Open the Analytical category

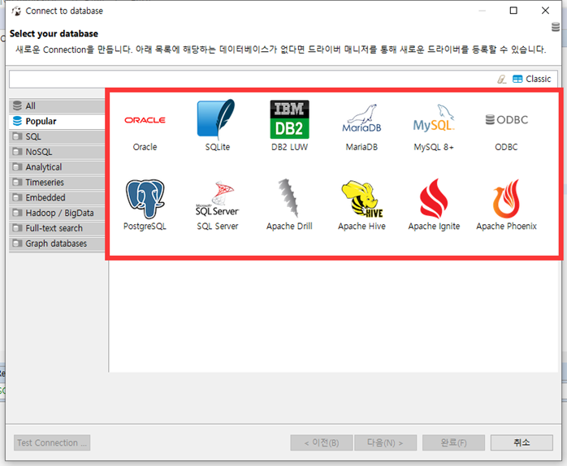[x=57, y=167]
